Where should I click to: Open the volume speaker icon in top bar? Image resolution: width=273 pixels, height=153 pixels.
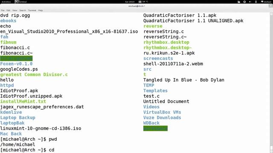click(x=250, y=2)
